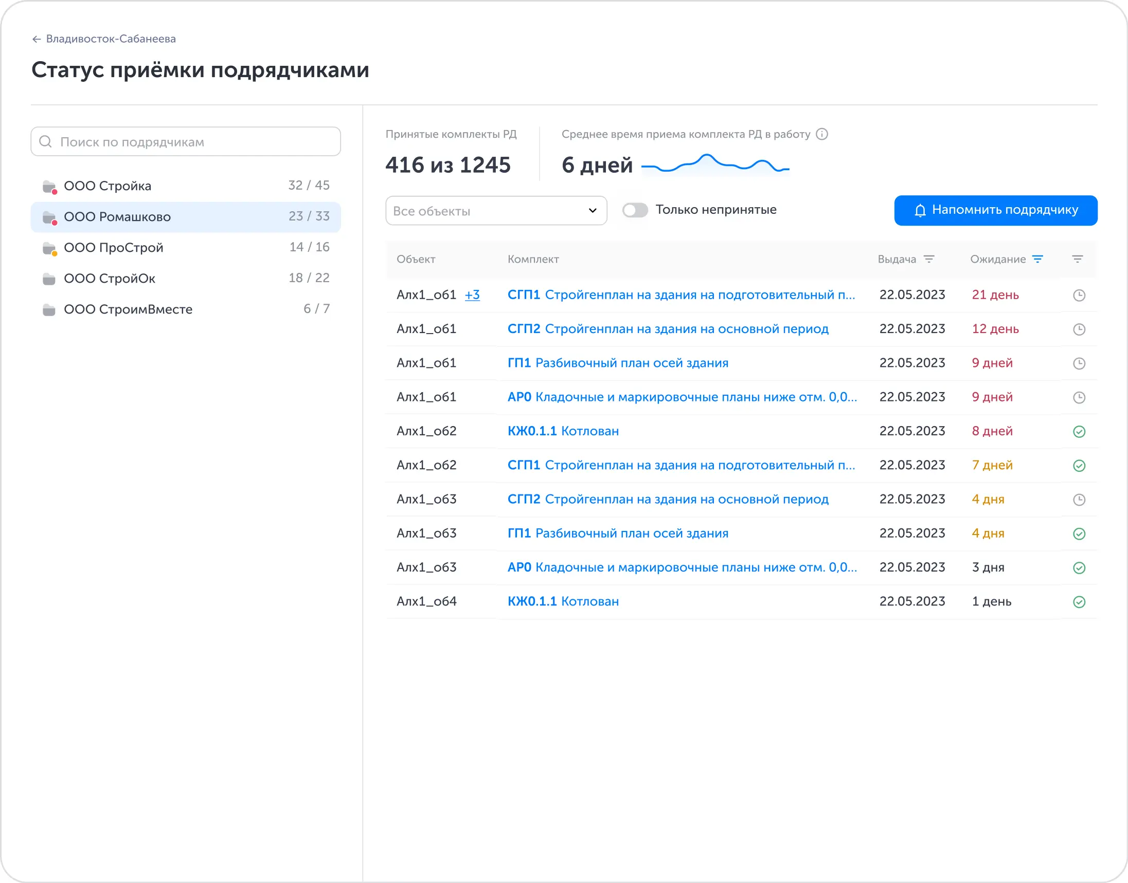Screen dimensions: 1128x883
Task: Click the ООО СтройОк folder icon
Action: point(49,279)
